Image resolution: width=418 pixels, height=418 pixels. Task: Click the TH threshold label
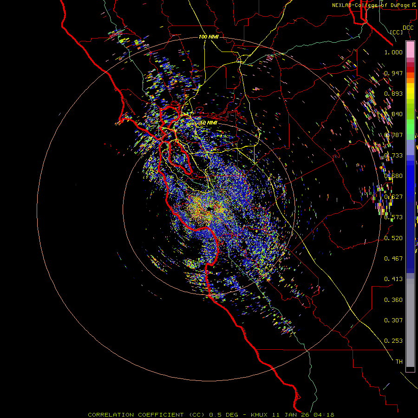399,361
